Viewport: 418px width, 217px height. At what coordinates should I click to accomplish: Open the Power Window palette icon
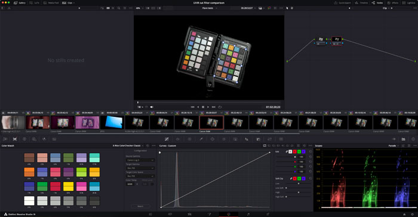pyautogui.click(x=212, y=139)
